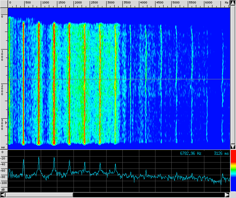Click the horizontal scrollbar thumb

pyautogui.click(x=39, y=195)
